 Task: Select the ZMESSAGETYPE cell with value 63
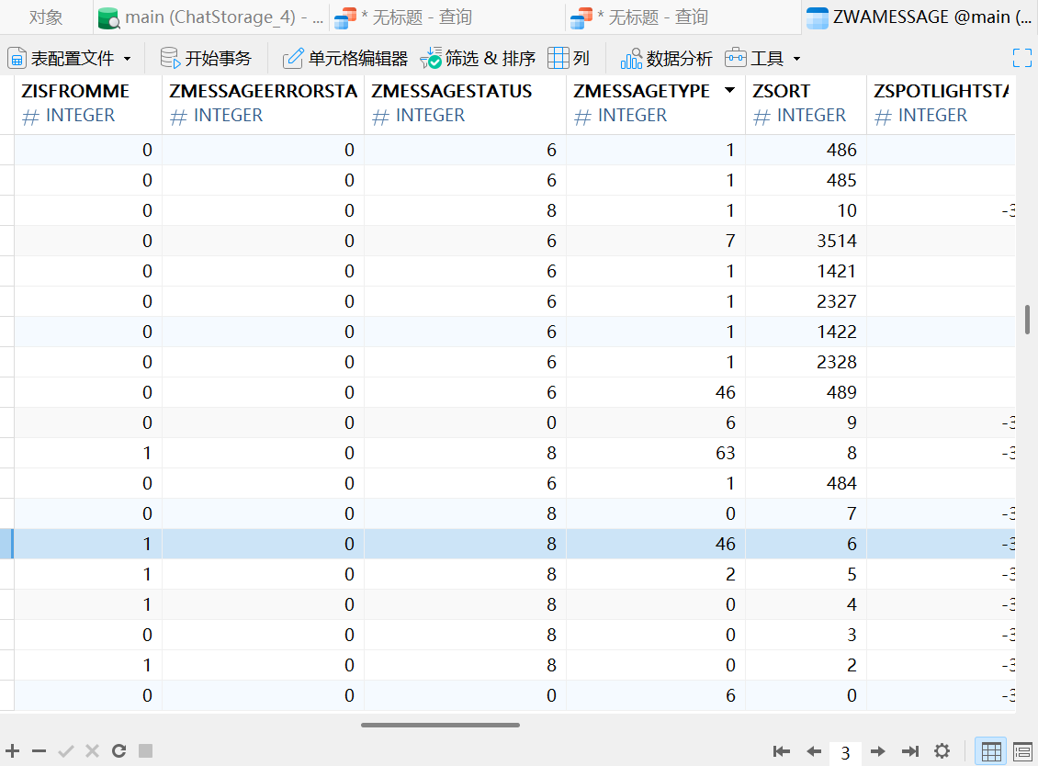point(655,453)
